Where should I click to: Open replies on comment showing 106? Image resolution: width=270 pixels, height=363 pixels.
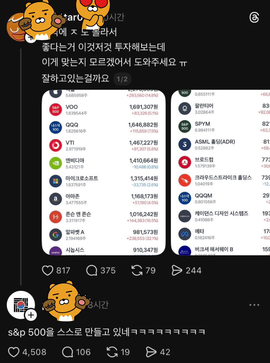tap(67, 352)
